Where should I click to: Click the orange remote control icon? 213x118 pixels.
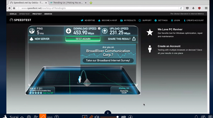[91, 117]
